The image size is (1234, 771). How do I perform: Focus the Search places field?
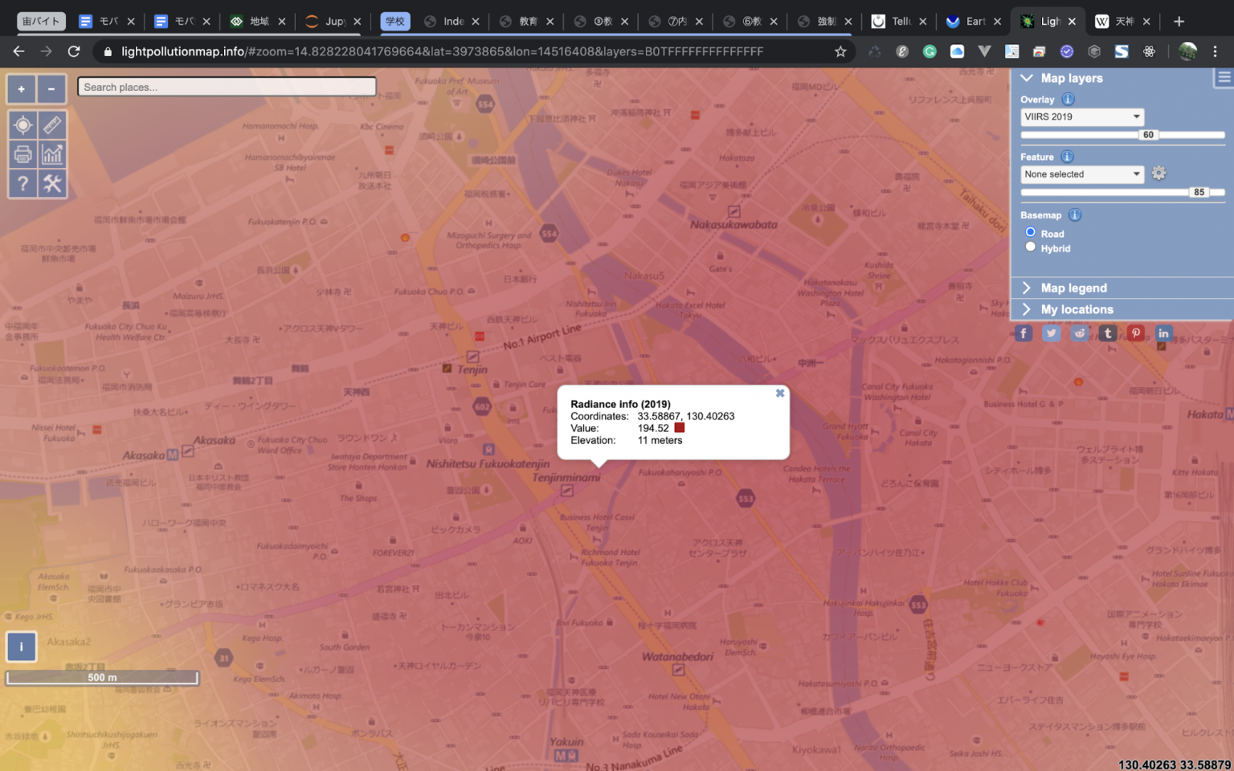click(227, 87)
